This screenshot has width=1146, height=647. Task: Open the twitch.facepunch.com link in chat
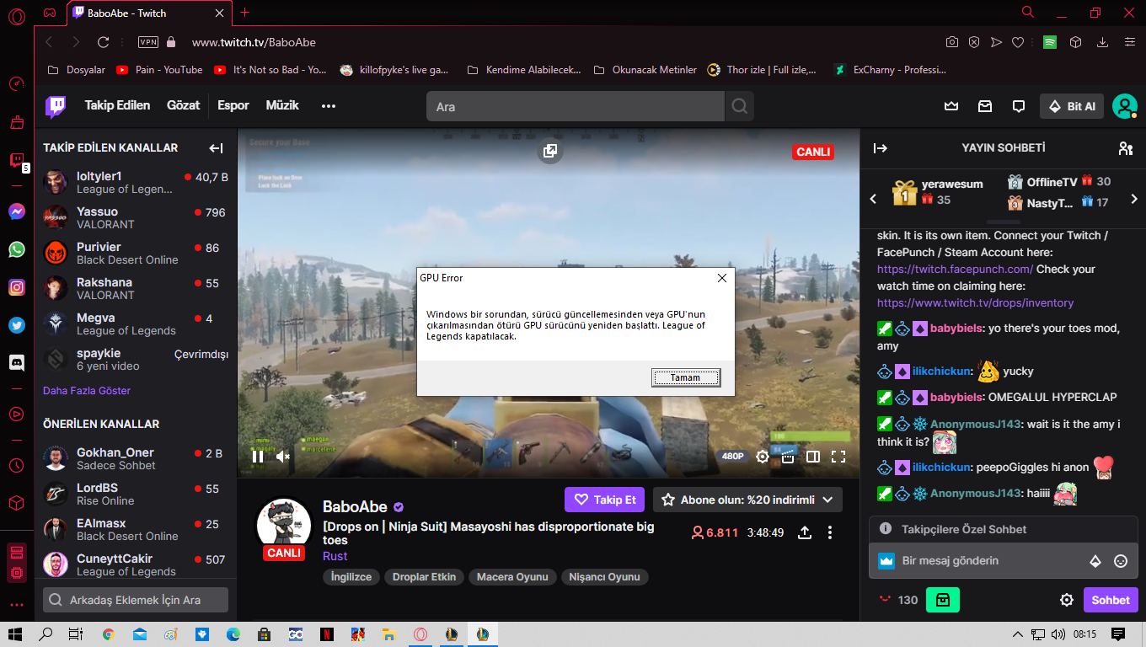(955, 269)
